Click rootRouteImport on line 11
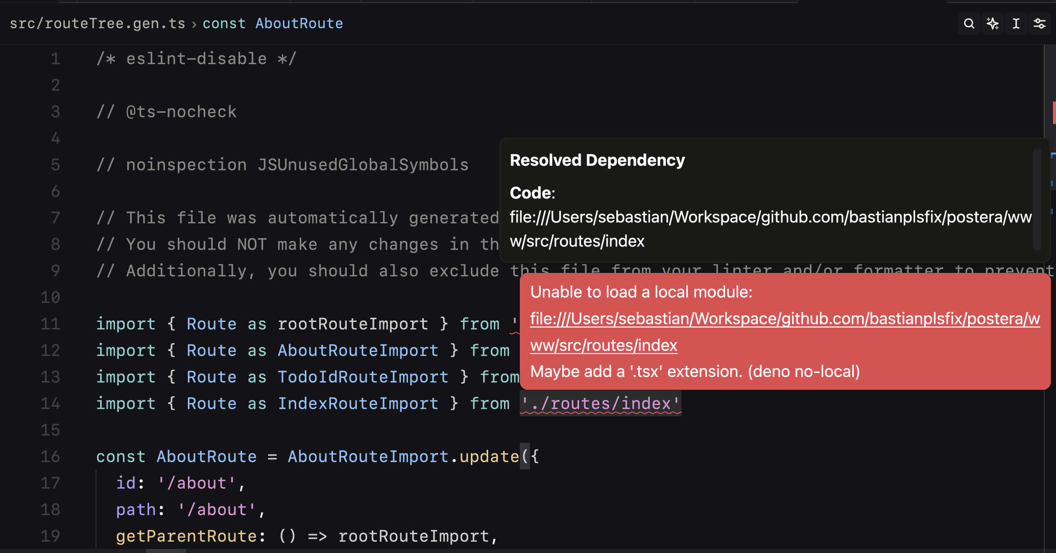 [x=353, y=324]
